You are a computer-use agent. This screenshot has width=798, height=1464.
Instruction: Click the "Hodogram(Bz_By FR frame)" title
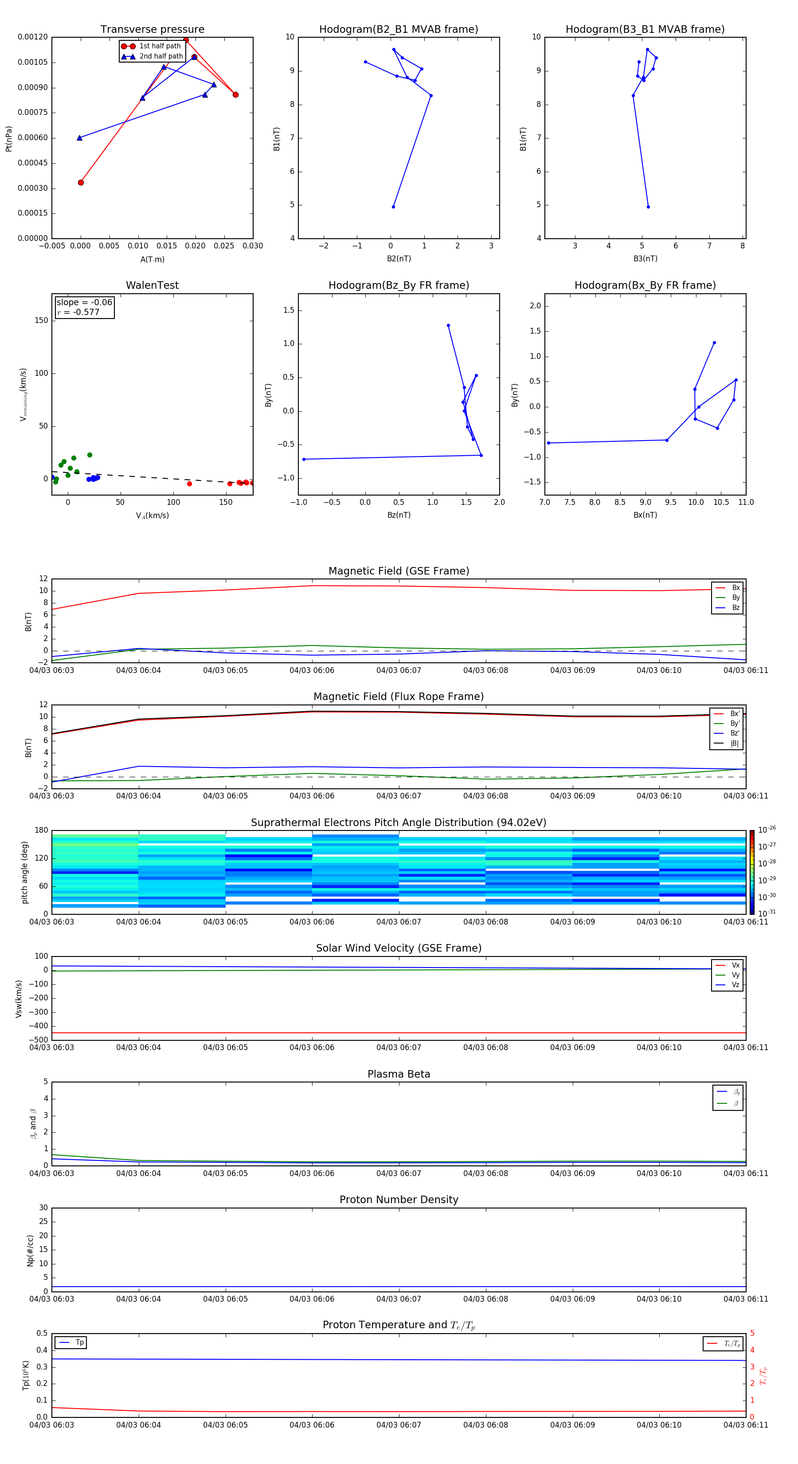tap(399, 285)
